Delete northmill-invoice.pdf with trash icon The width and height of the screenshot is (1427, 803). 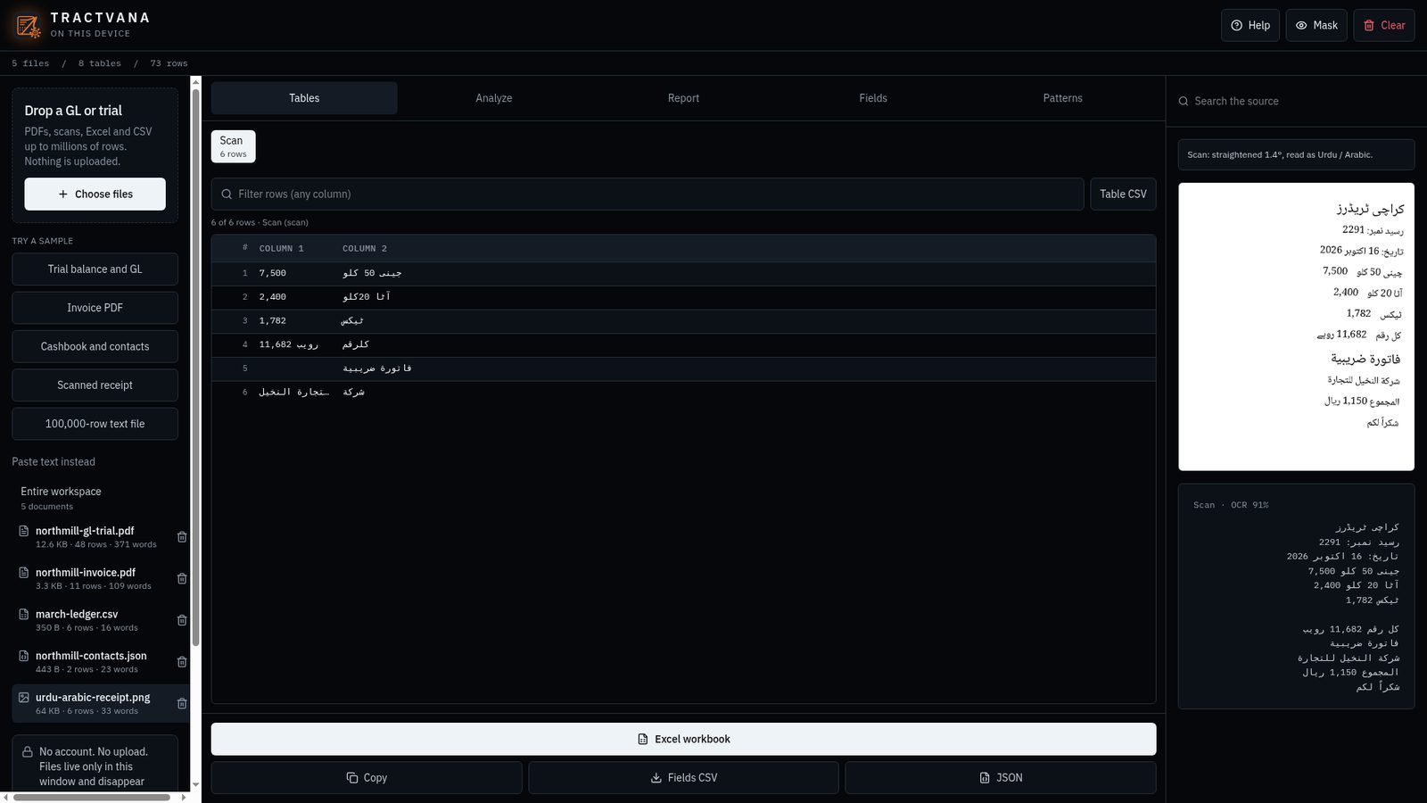(182, 578)
